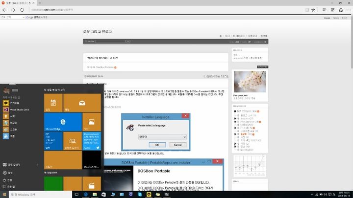
Task: Open the Store tile in Start menu
Action: 63,160
